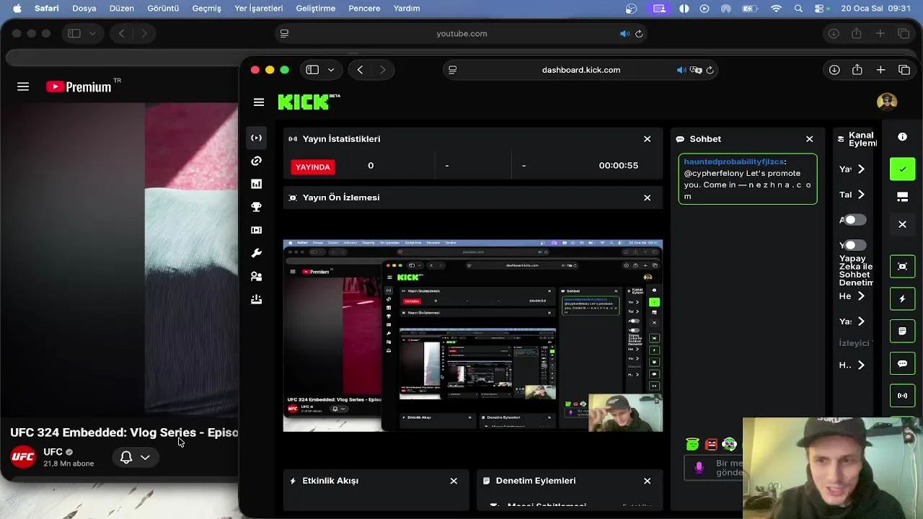Close the Sohbet chat panel
Screen dimensions: 923x519
tap(809, 139)
